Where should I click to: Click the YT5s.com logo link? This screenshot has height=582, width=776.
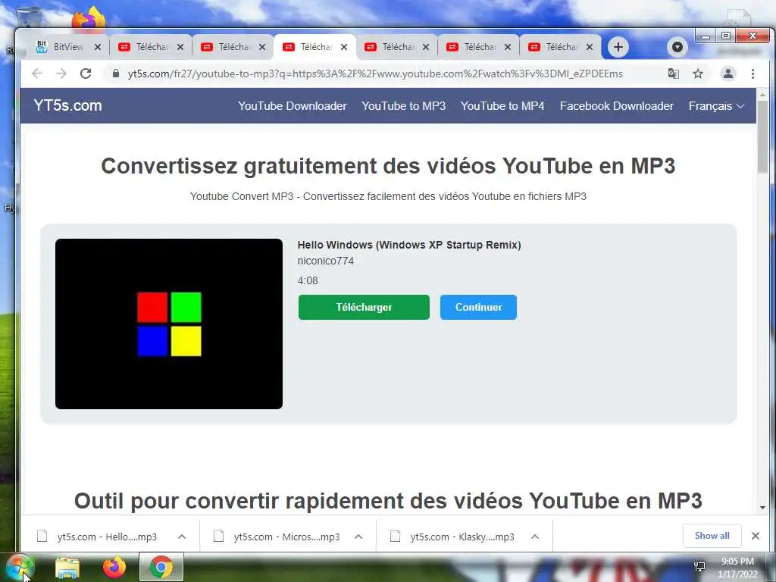67,105
